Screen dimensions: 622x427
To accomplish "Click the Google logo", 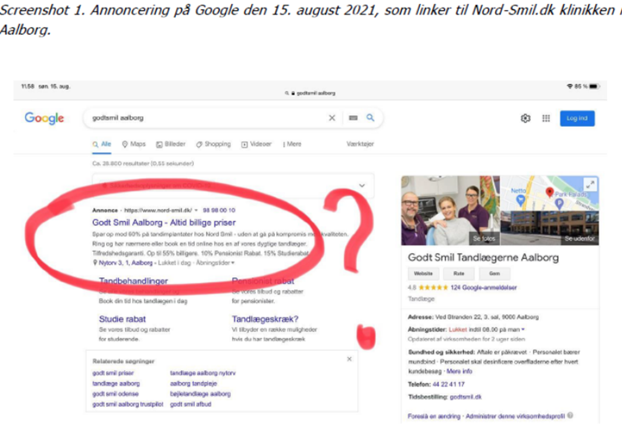I will pyautogui.click(x=44, y=118).
